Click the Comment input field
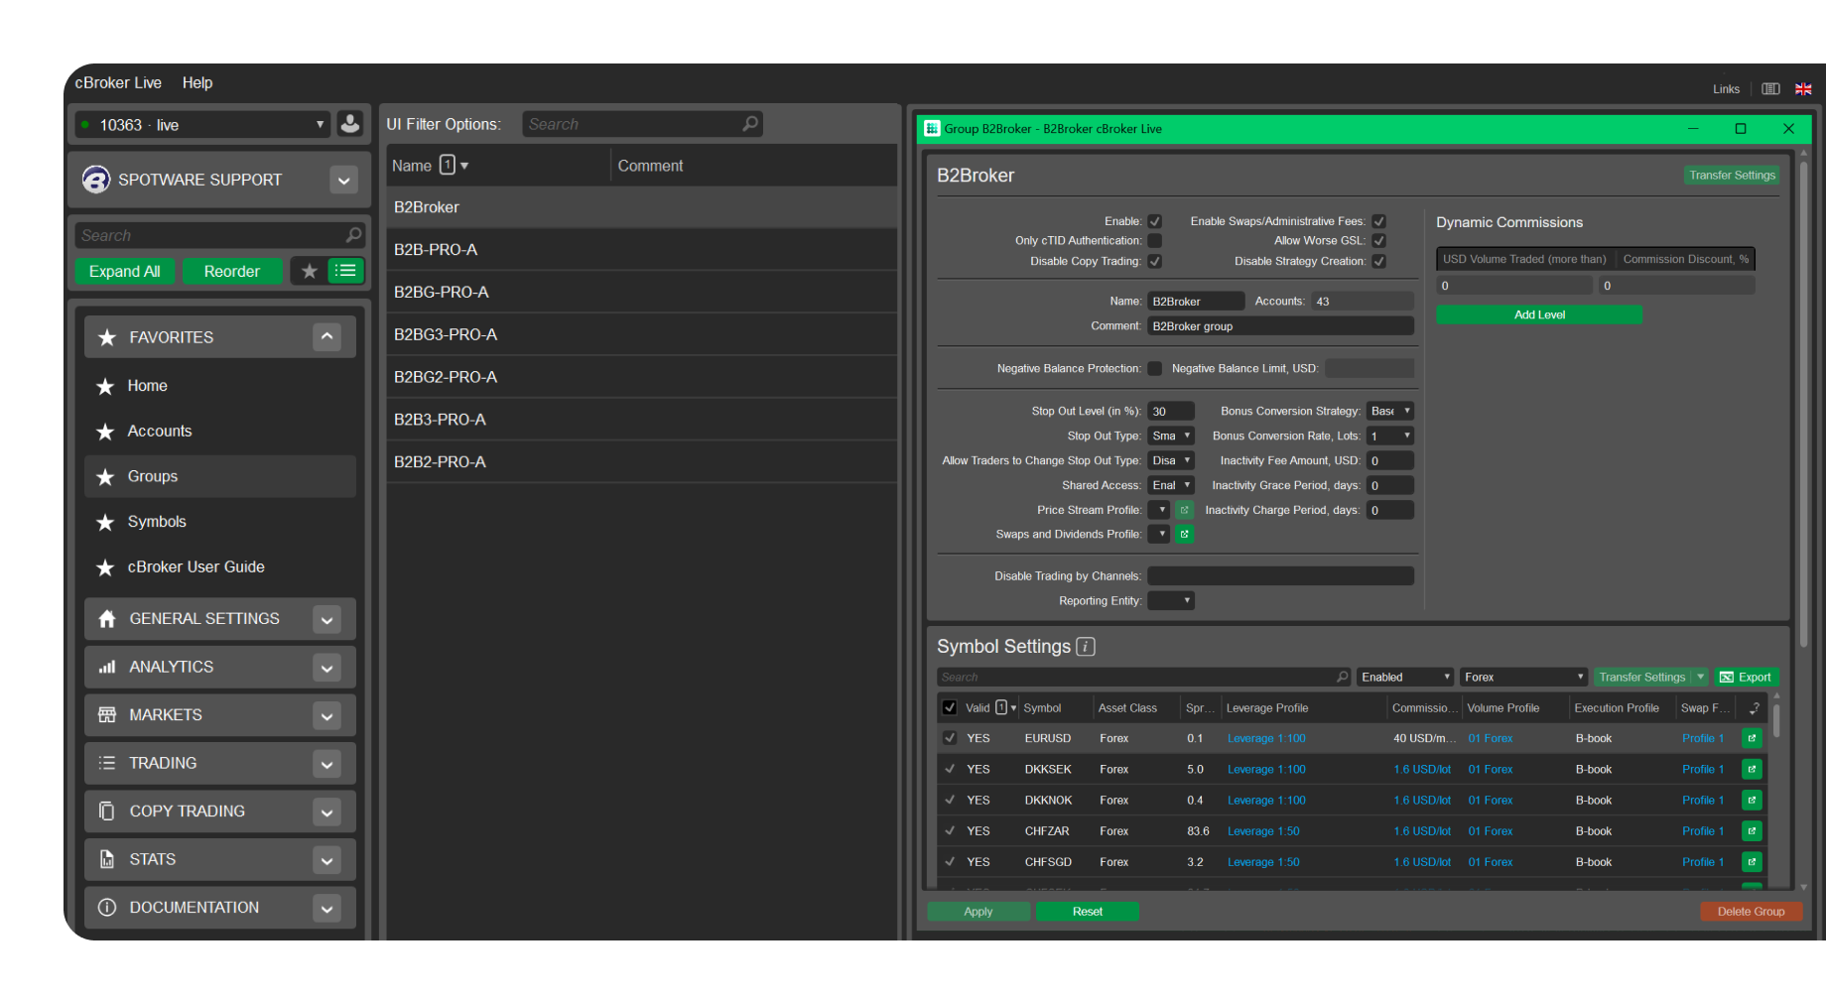 [x=1280, y=326]
